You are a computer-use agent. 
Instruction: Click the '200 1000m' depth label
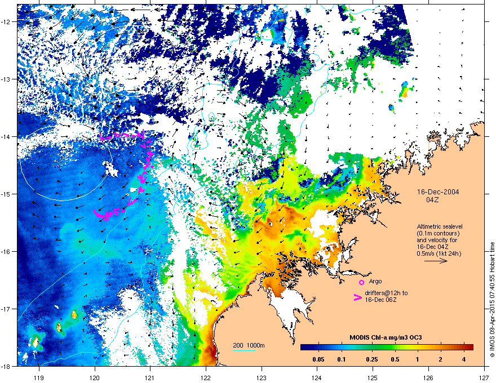pos(249,345)
